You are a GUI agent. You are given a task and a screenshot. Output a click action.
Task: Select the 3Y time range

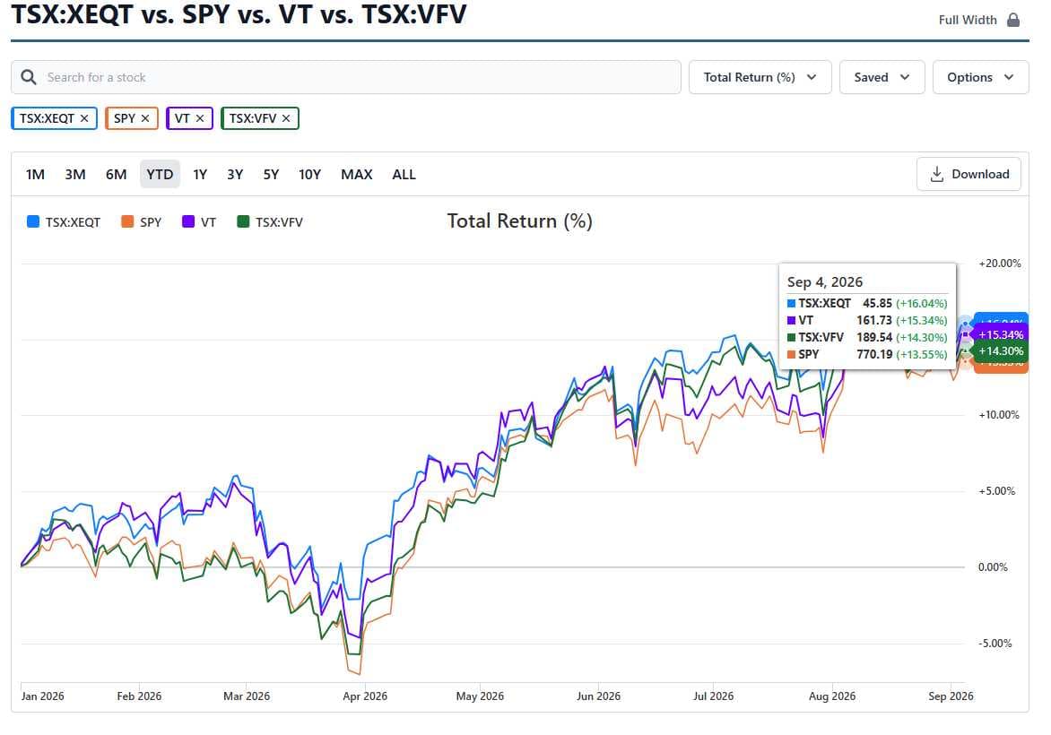235,174
